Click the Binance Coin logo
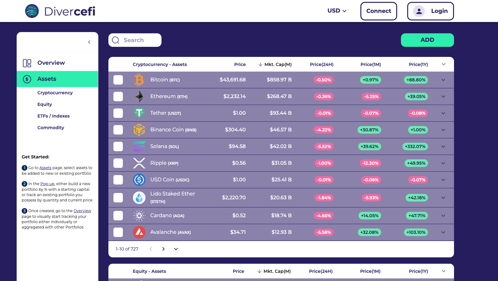 coord(139,129)
